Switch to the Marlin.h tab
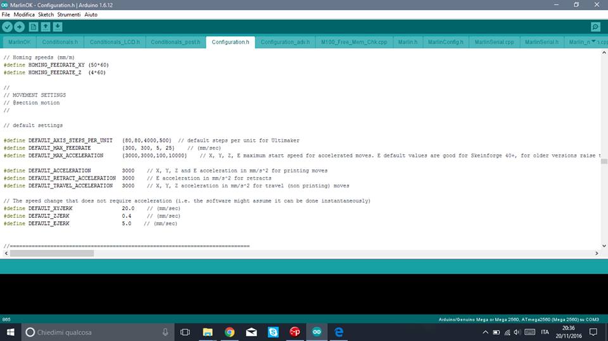Screen dimensions: 608x341 click(x=407, y=42)
